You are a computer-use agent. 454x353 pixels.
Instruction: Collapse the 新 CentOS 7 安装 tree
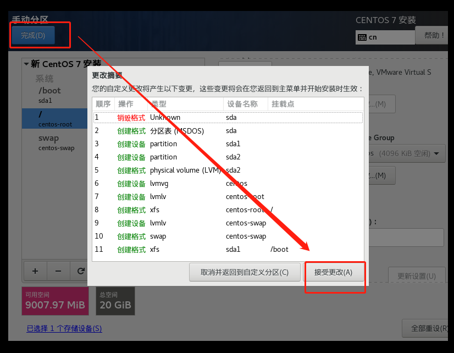(x=26, y=64)
